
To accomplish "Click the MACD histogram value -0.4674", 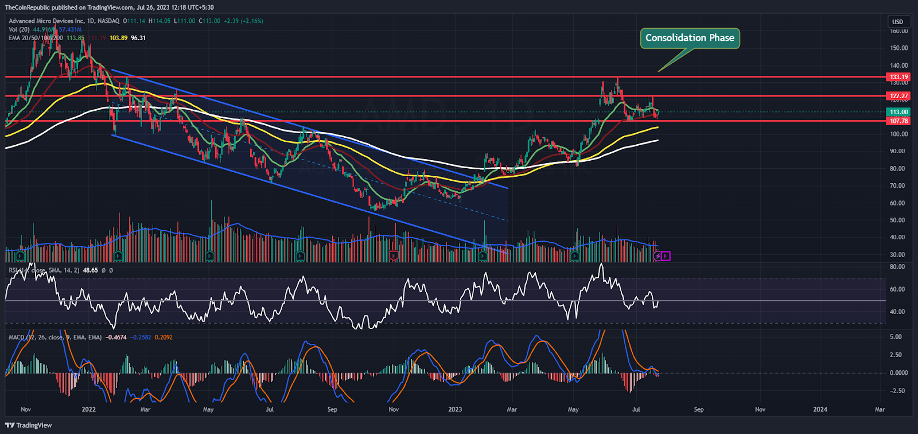I will click(x=115, y=337).
